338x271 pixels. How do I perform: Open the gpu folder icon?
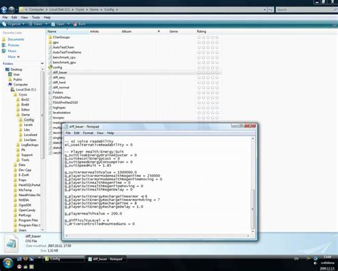point(50,42)
